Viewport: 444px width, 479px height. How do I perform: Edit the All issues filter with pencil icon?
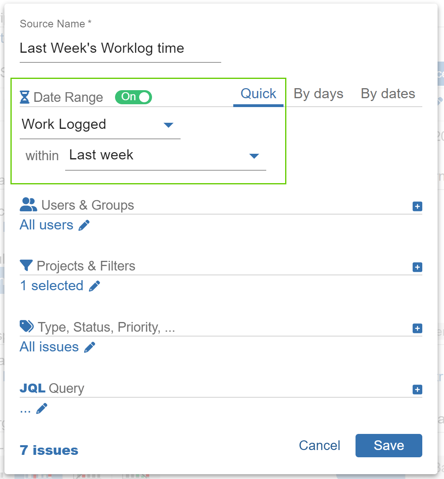pyautogui.click(x=90, y=347)
